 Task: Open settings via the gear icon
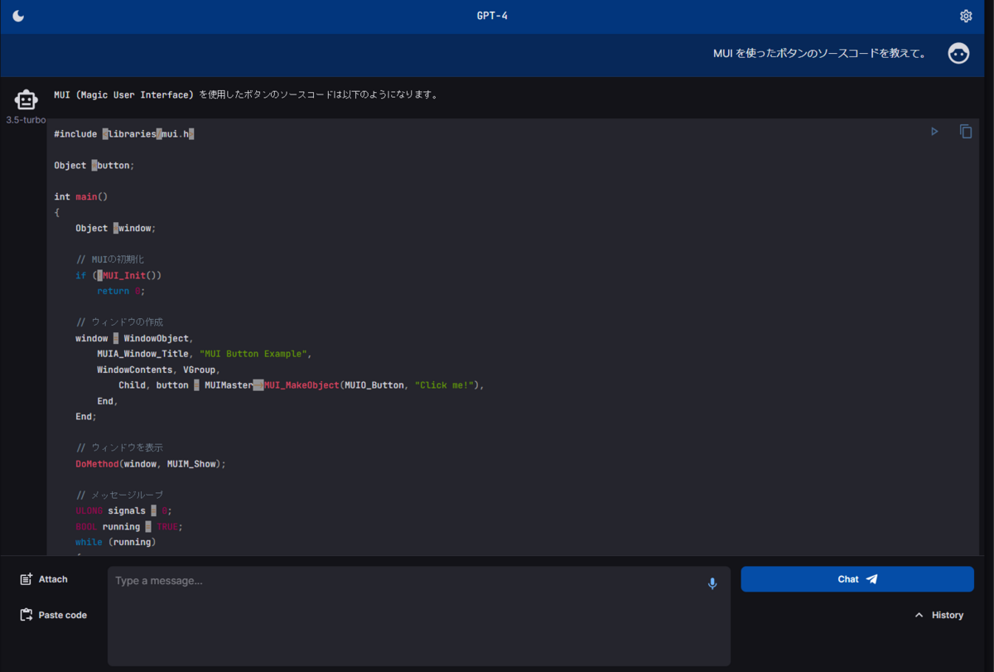point(966,15)
